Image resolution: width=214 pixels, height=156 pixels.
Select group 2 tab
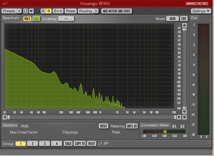(33, 143)
